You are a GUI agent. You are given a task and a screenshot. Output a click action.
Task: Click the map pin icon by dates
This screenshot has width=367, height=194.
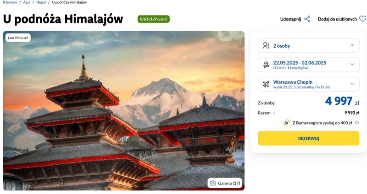point(266,65)
